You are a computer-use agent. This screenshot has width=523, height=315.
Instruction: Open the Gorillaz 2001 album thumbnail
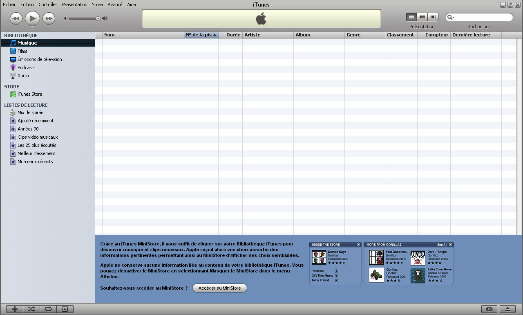(376, 275)
